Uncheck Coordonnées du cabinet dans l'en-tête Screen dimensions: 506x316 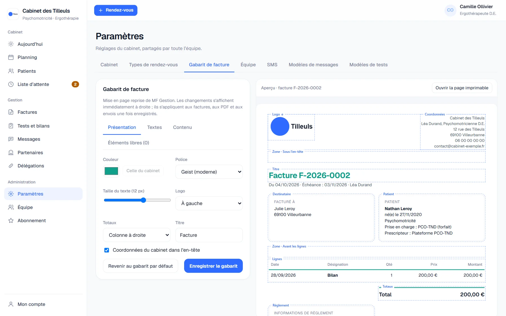(107, 250)
